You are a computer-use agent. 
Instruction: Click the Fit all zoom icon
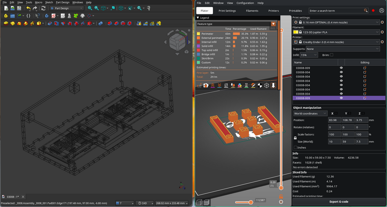90,8
